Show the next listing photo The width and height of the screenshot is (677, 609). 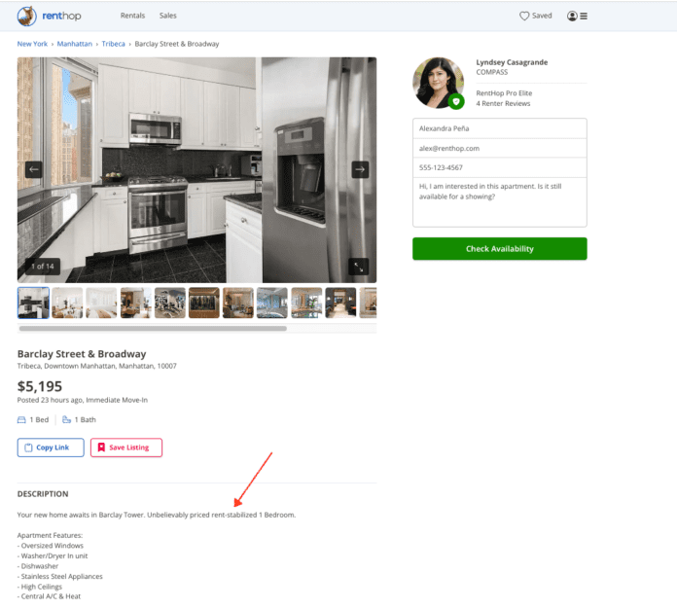[x=360, y=169]
